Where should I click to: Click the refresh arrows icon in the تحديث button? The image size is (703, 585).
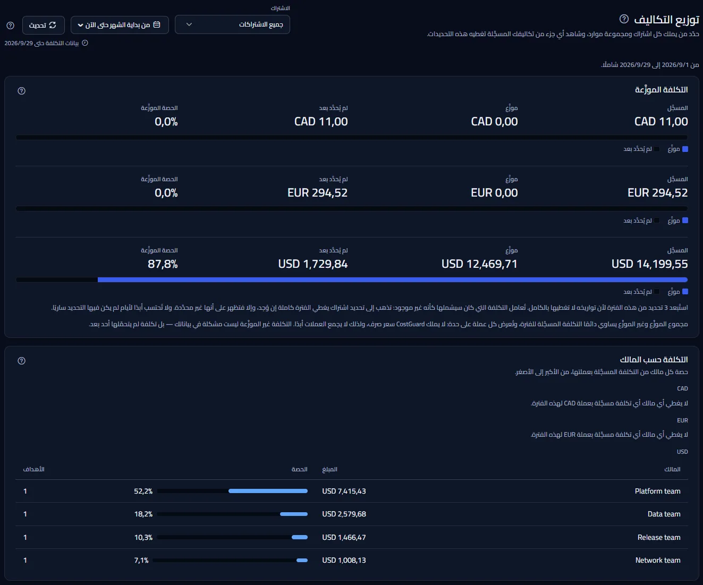[x=53, y=25]
